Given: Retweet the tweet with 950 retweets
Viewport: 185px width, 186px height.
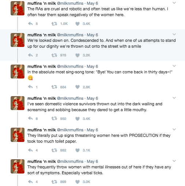Looking at the screenshot, I should (54, 118).
